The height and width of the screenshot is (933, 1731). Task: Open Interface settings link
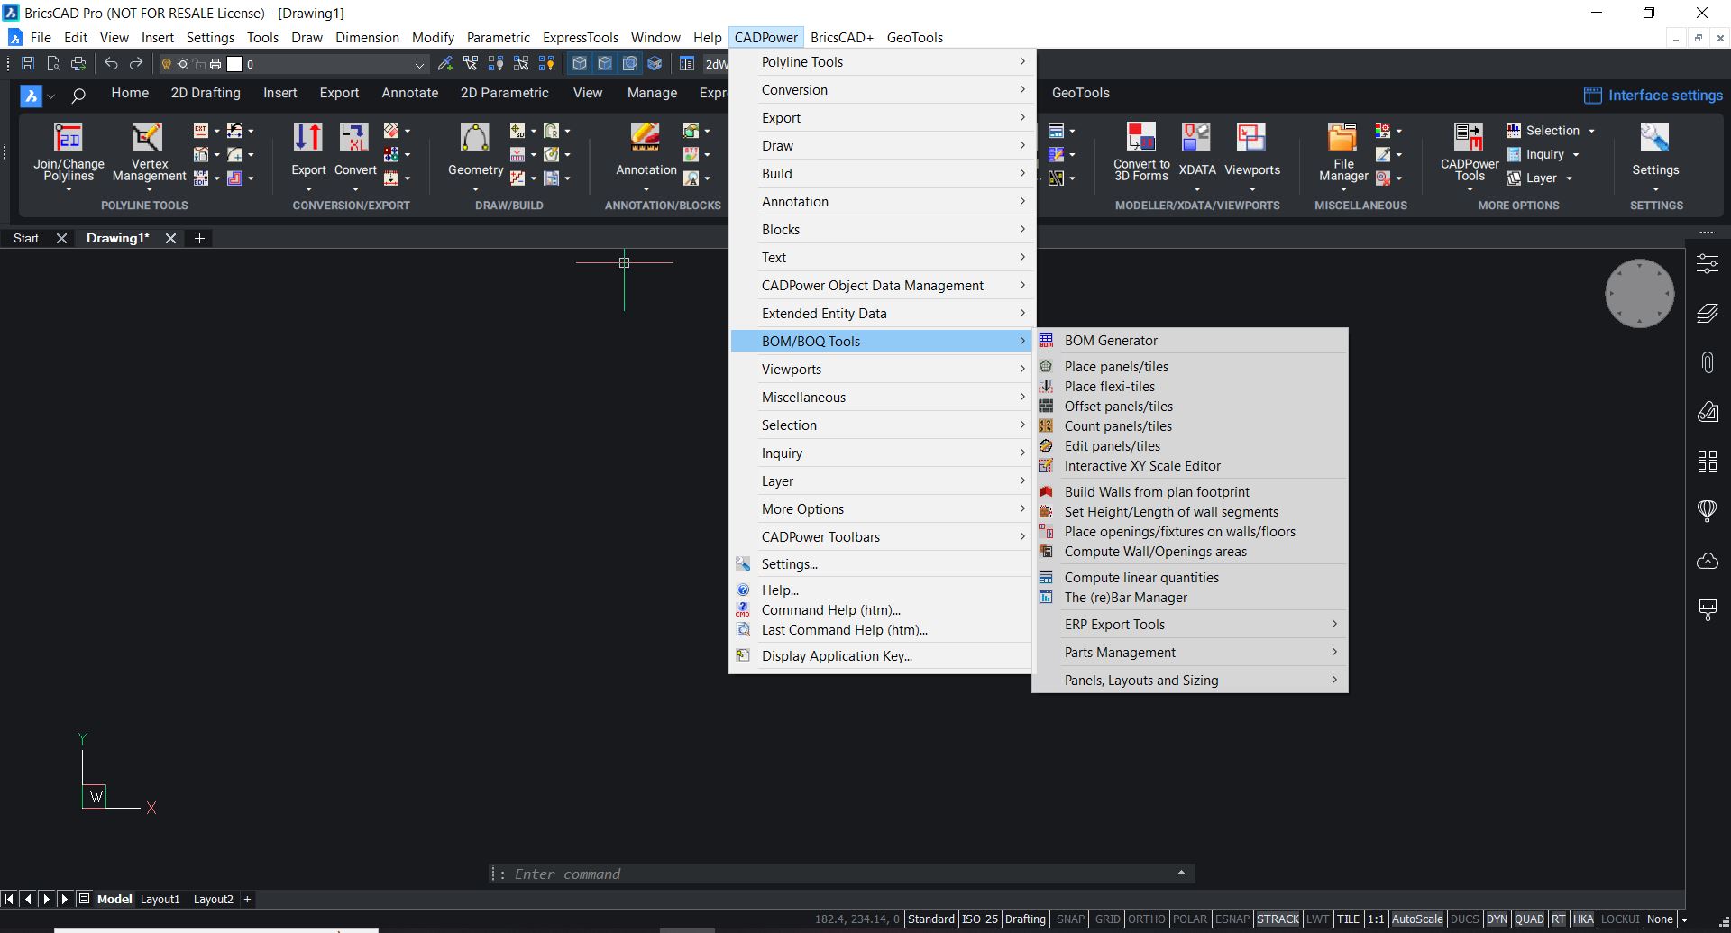point(1653,96)
